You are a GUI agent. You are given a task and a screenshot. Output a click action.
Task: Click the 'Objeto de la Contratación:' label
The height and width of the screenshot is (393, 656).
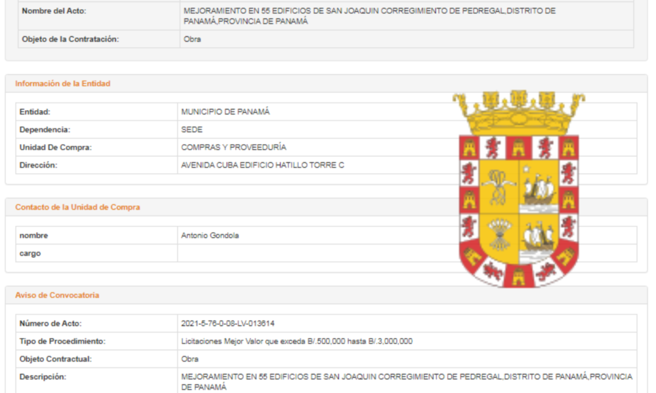tap(70, 39)
